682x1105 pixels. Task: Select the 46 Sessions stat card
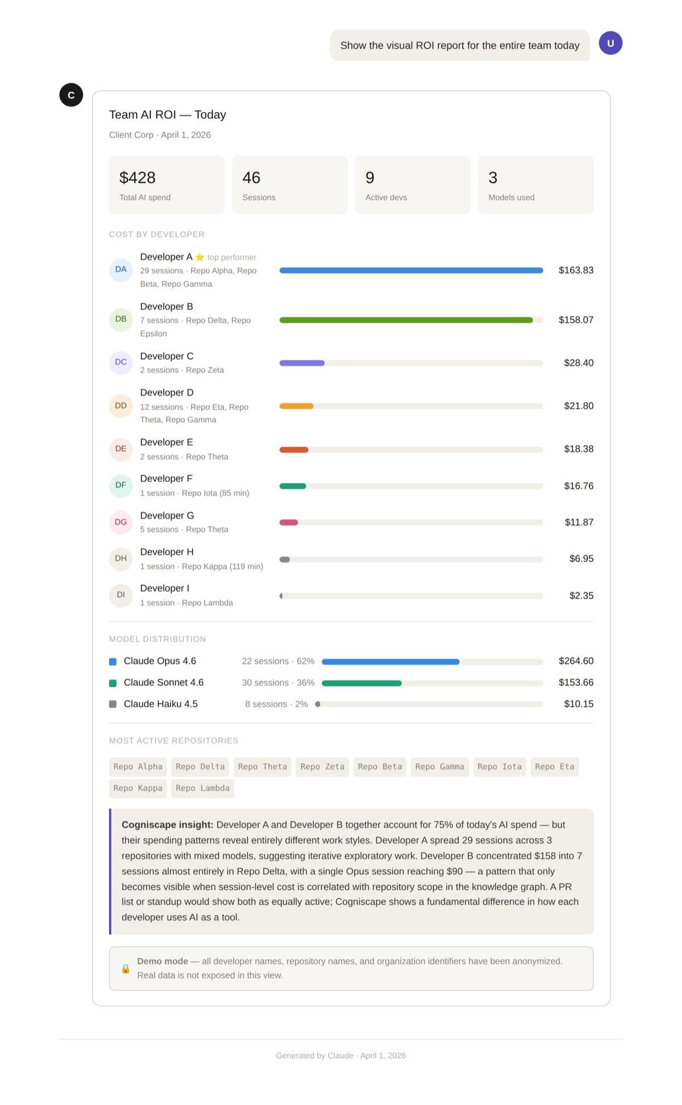pyautogui.click(x=289, y=185)
